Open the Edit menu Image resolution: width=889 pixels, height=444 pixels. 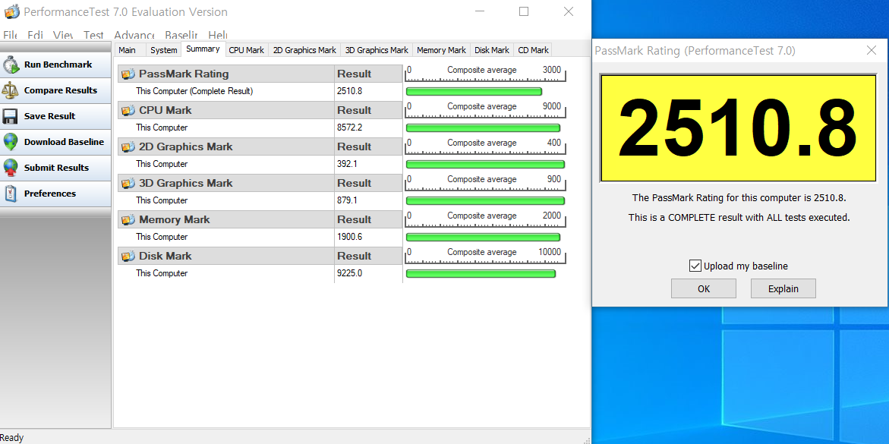point(35,35)
